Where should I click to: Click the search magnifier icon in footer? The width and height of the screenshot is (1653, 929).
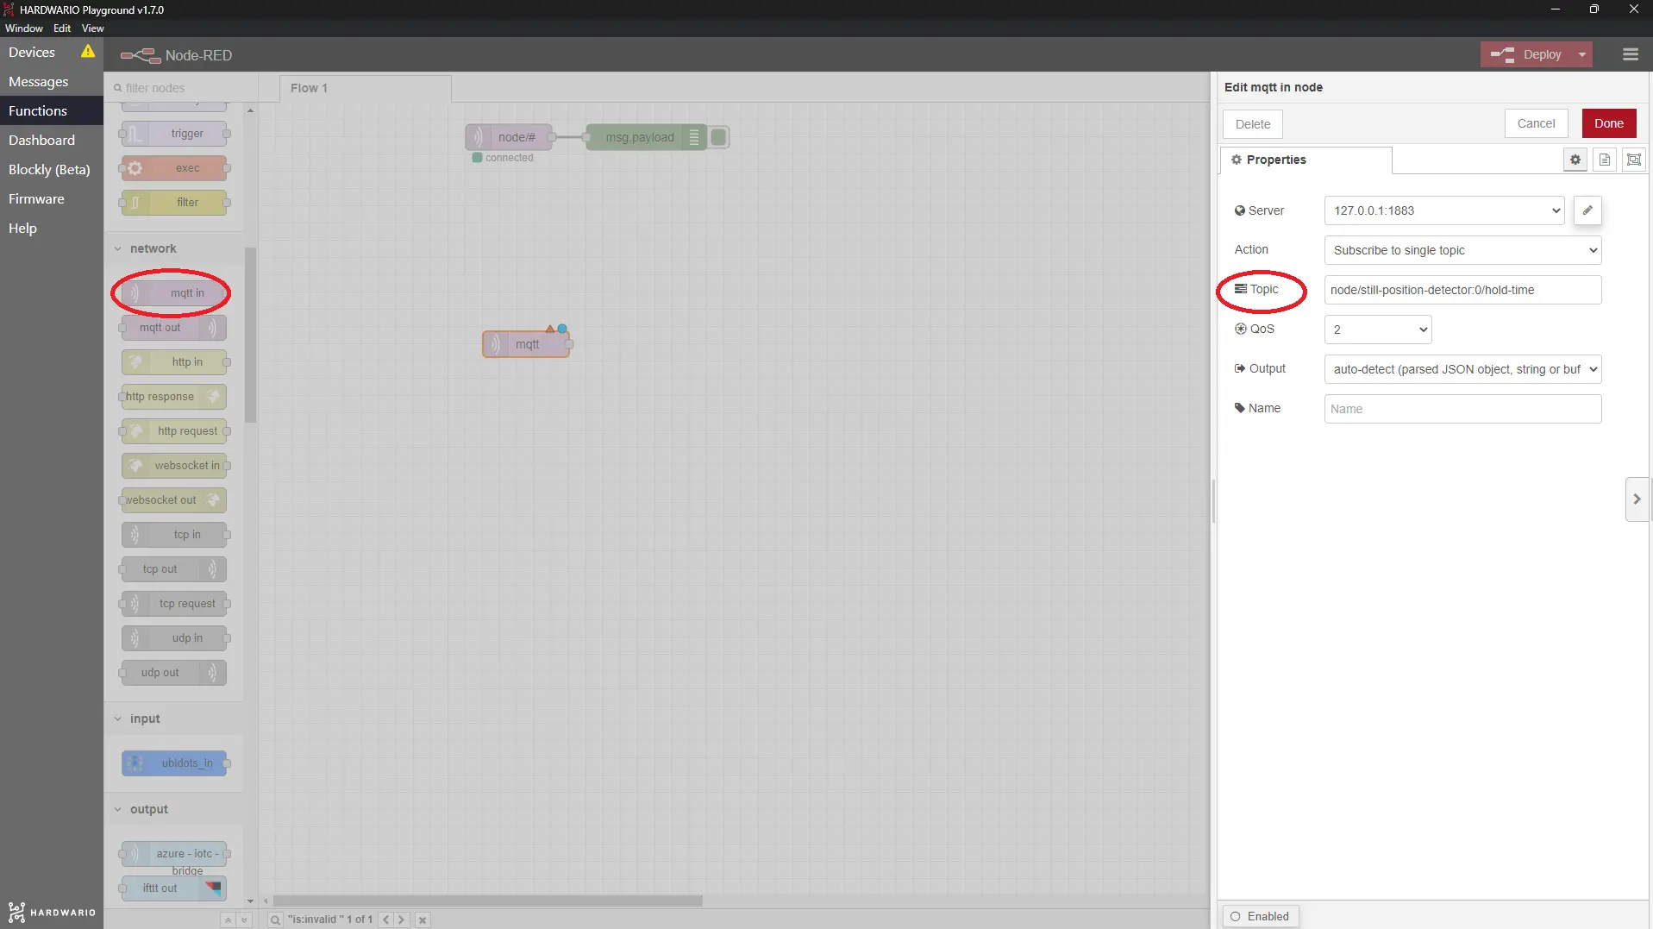tap(275, 920)
